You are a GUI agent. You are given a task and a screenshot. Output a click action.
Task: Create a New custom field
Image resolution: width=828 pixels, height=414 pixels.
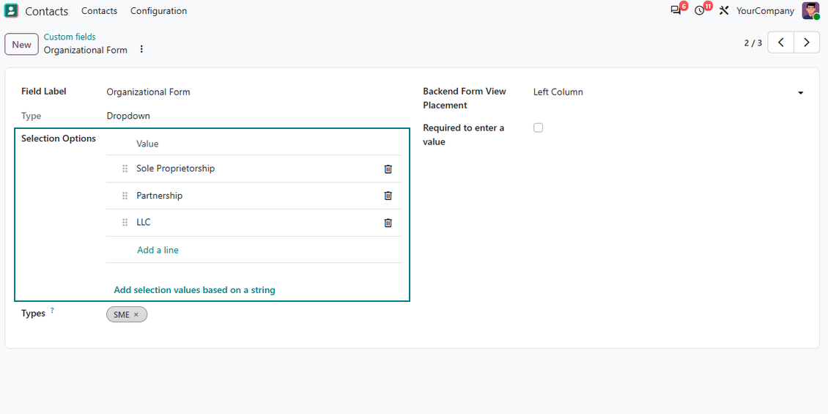point(22,45)
